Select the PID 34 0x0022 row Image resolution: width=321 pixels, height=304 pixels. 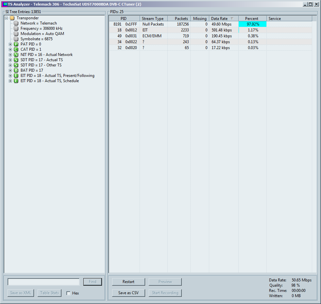211,42
